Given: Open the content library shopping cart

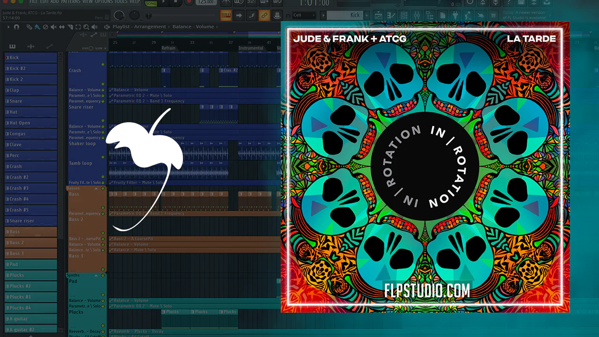Looking at the screenshot, I should click(493, 15).
